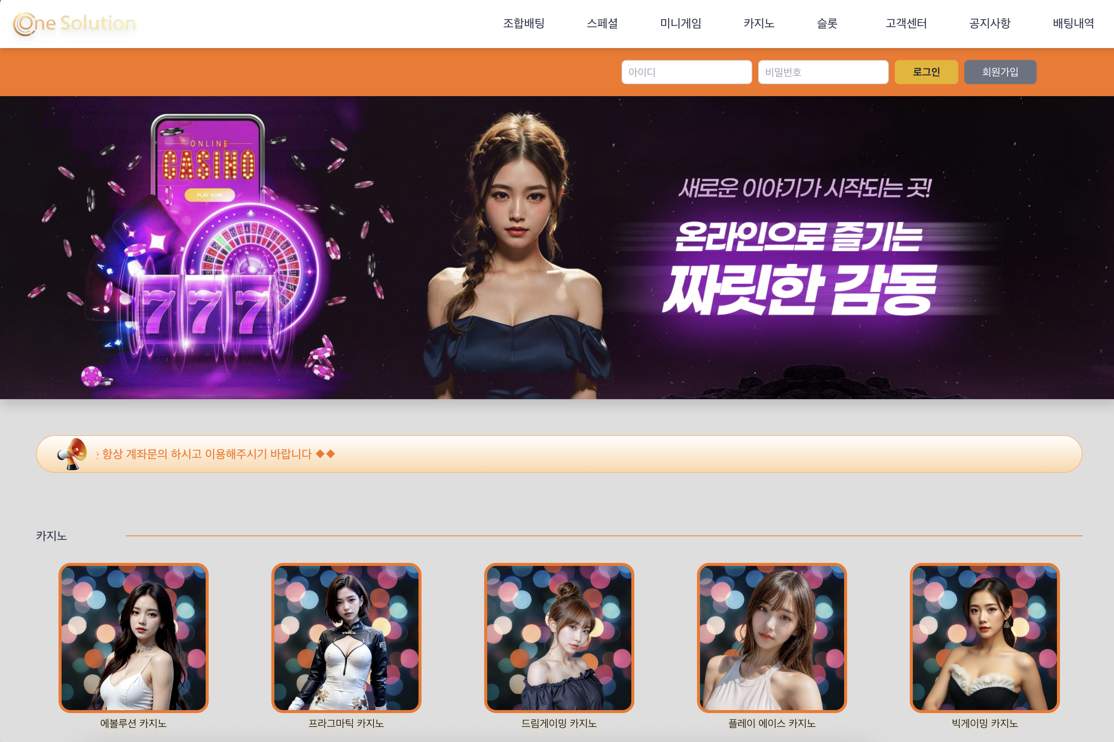Click the One Solution logo
The height and width of the screenshot is (742, 1114).
(74, 24)
